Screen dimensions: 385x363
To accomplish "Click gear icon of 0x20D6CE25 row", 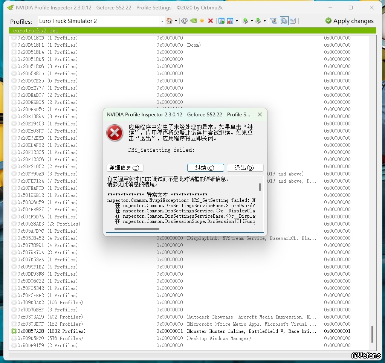I will click(14, 81).
